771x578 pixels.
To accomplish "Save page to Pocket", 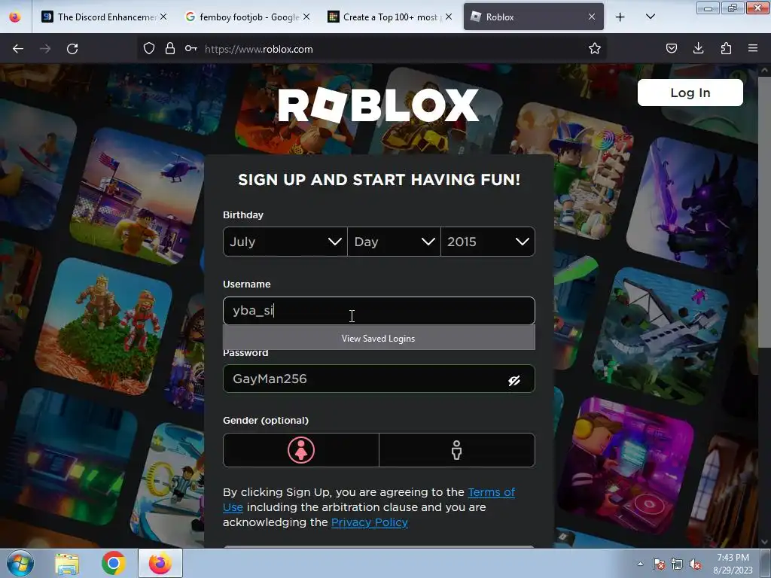I will point(672,48).
